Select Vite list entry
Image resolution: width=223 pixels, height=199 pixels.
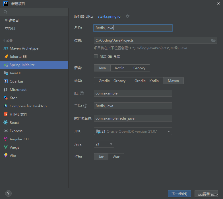coord(34,155)
